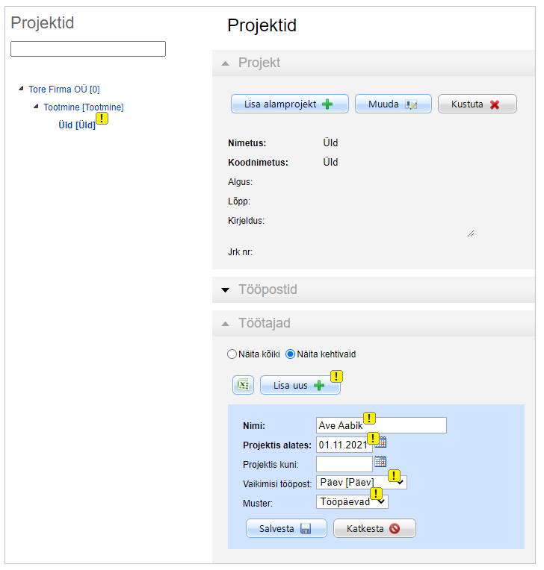Screen dimensions: 544x570
Task: Open the Muster dropdown
Action: (352, 501)
